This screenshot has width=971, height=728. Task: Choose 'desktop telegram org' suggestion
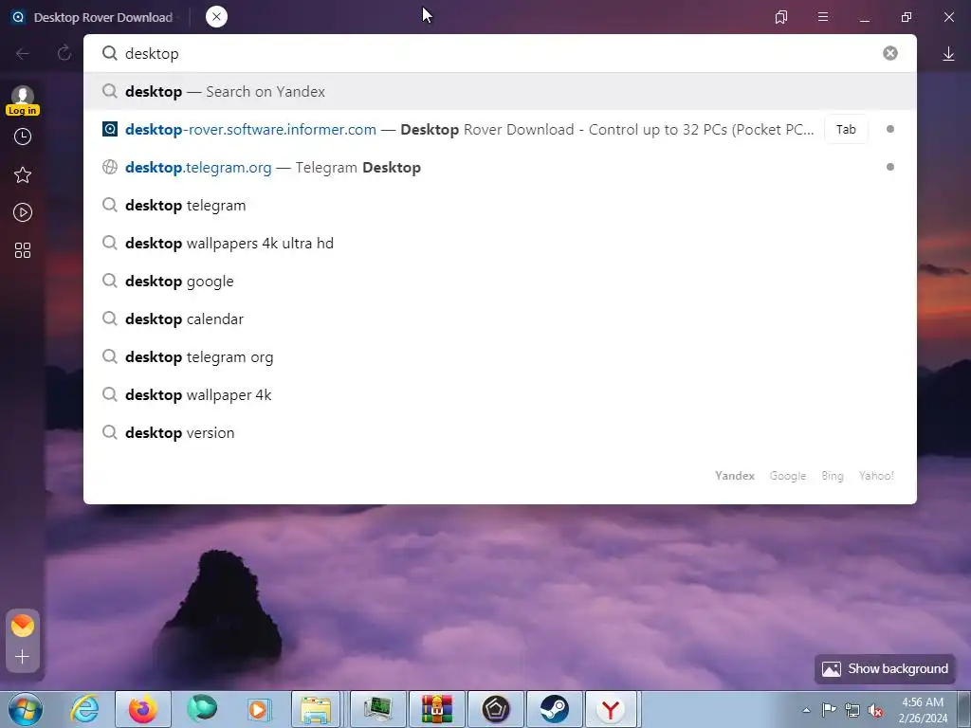[500, 357]
